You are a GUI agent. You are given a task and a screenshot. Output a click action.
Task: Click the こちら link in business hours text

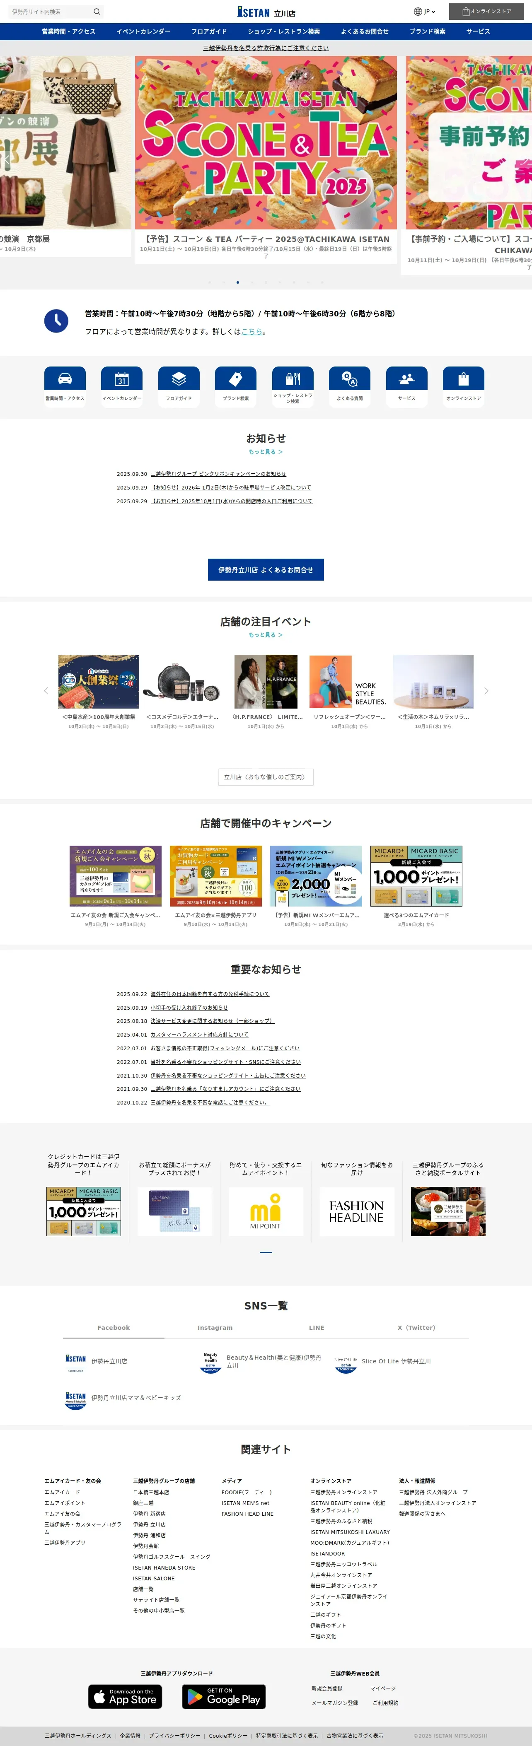251,331
